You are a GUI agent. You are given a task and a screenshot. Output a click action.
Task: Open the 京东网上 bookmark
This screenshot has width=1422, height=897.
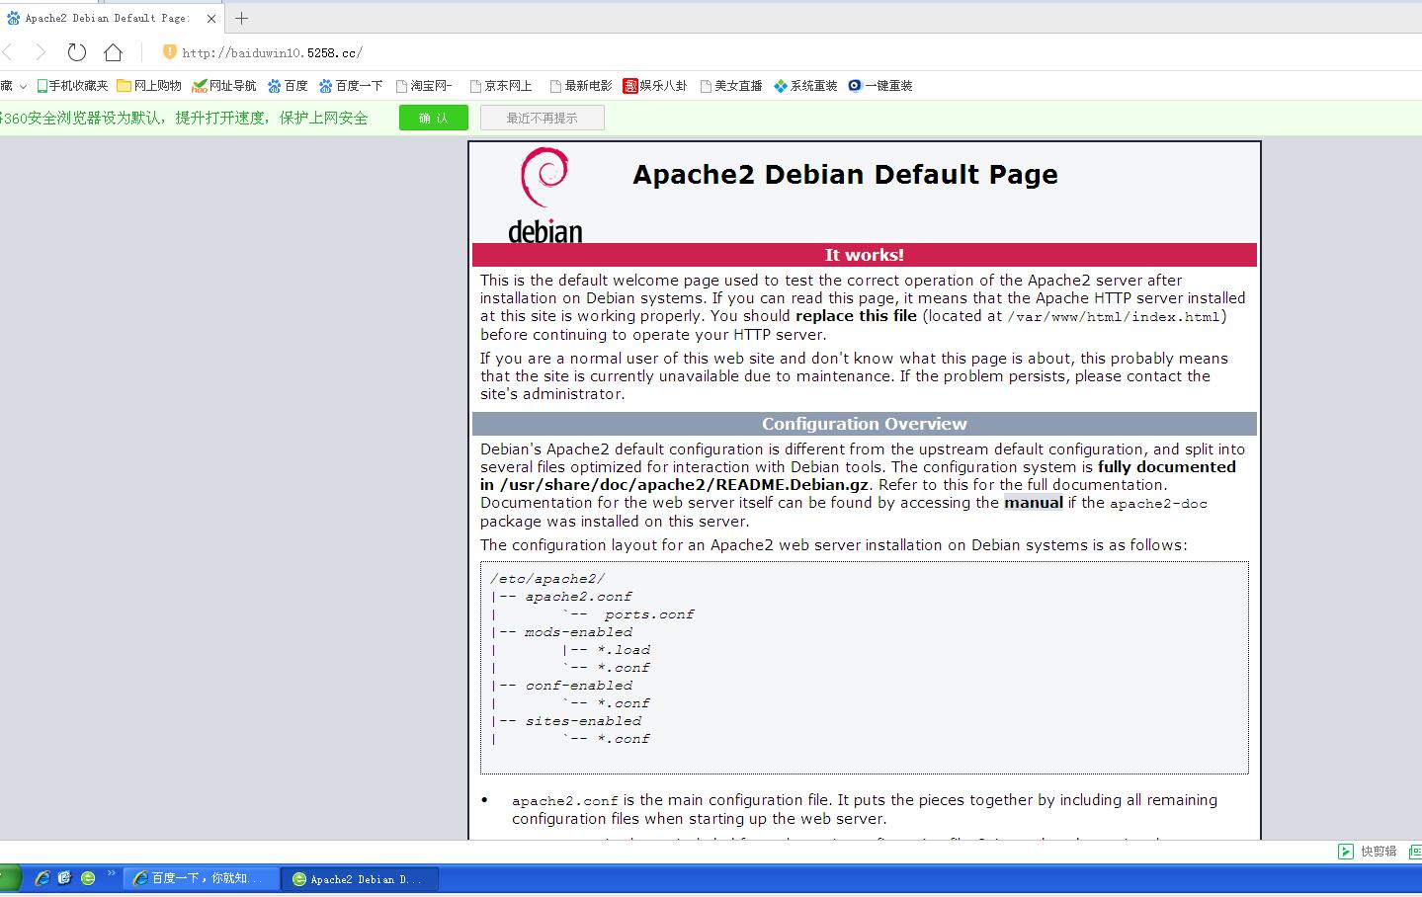(501, 86)
